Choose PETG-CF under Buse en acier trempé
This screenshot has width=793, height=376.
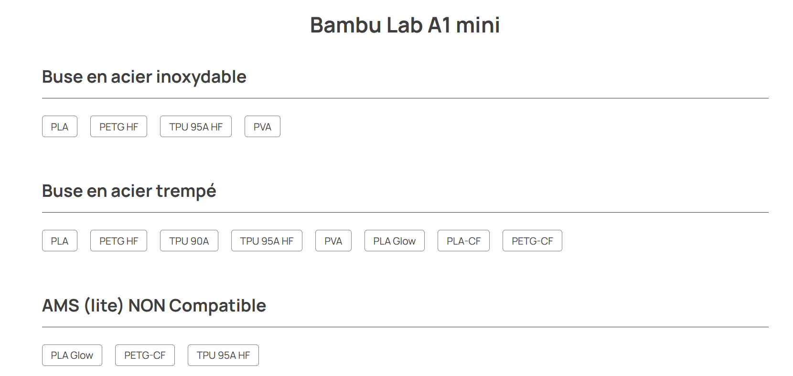tap(532, 241)
